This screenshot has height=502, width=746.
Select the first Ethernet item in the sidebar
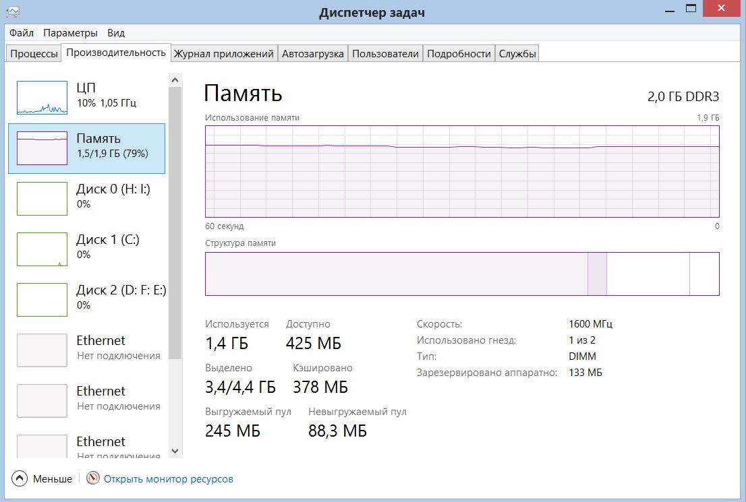tap(86, 350)
